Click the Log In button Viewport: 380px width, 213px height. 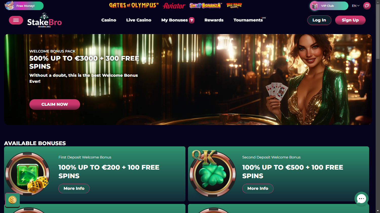pos(319,20)
